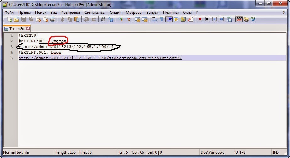Toggle synchronize horizontal scrolling icon
This screenshot has height=158, width=290.
[145, 19]
